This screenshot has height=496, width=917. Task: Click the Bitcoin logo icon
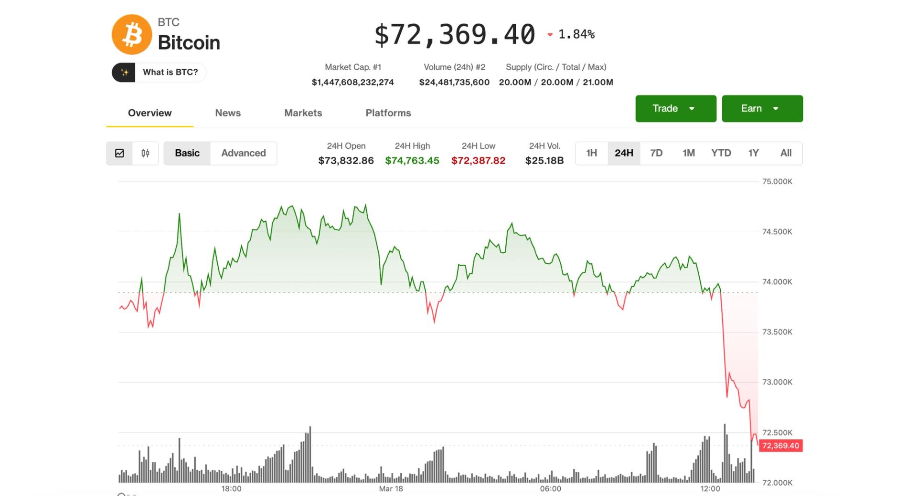132,33
